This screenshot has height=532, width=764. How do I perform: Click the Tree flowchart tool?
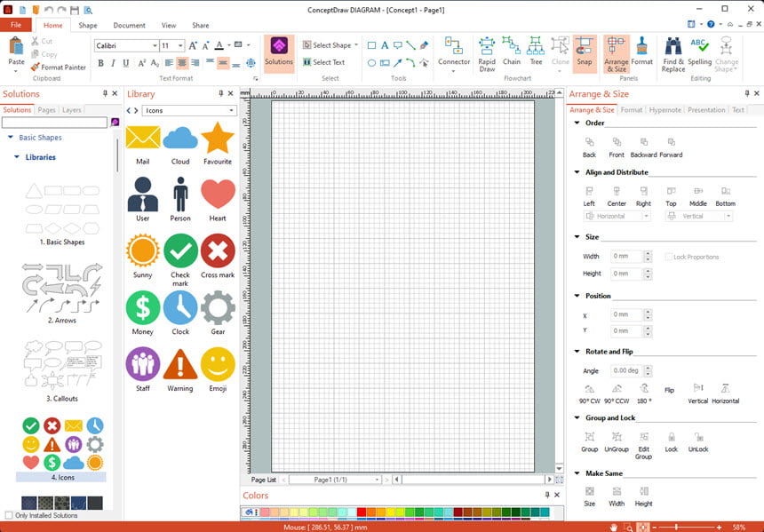[536, 51]
